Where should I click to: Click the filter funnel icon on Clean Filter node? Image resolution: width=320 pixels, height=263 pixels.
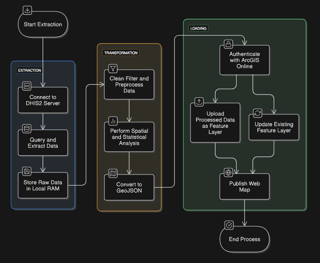(113, 68)
